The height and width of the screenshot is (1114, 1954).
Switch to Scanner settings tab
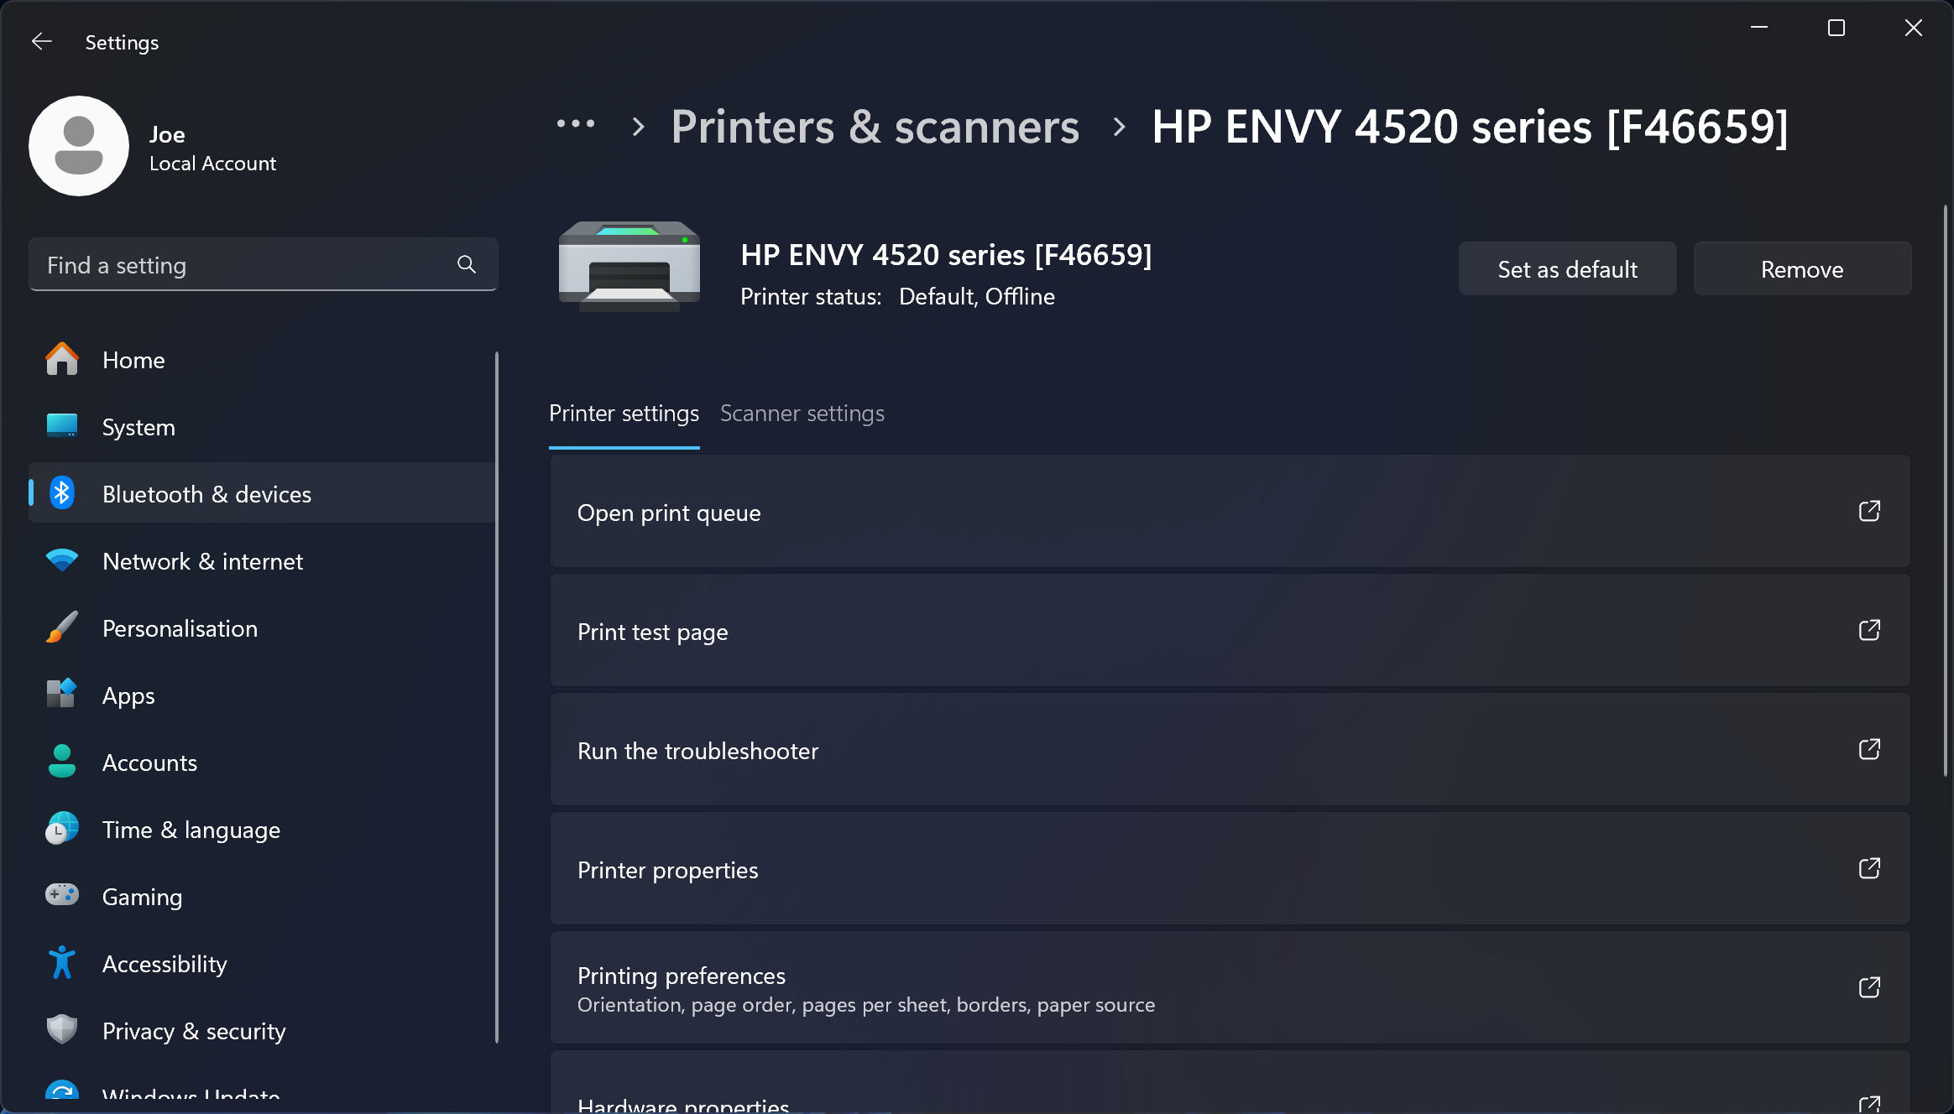point(802,413)
